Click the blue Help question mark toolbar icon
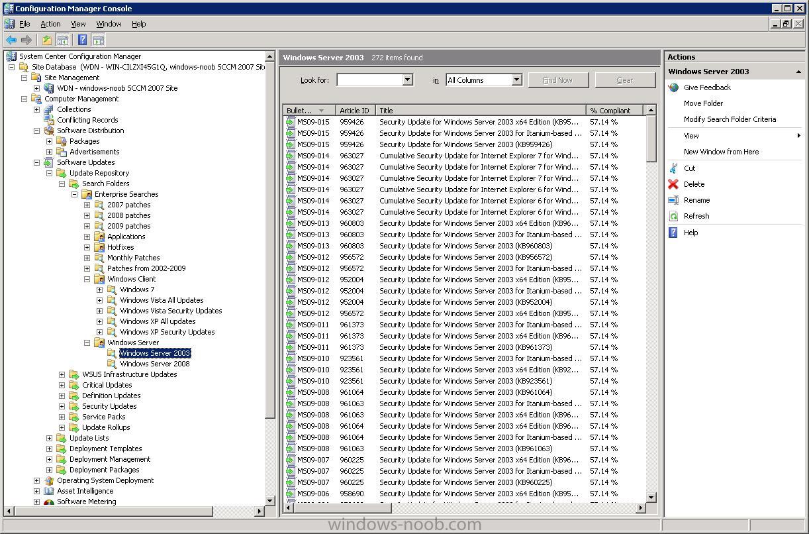 [x=82, y=40]
